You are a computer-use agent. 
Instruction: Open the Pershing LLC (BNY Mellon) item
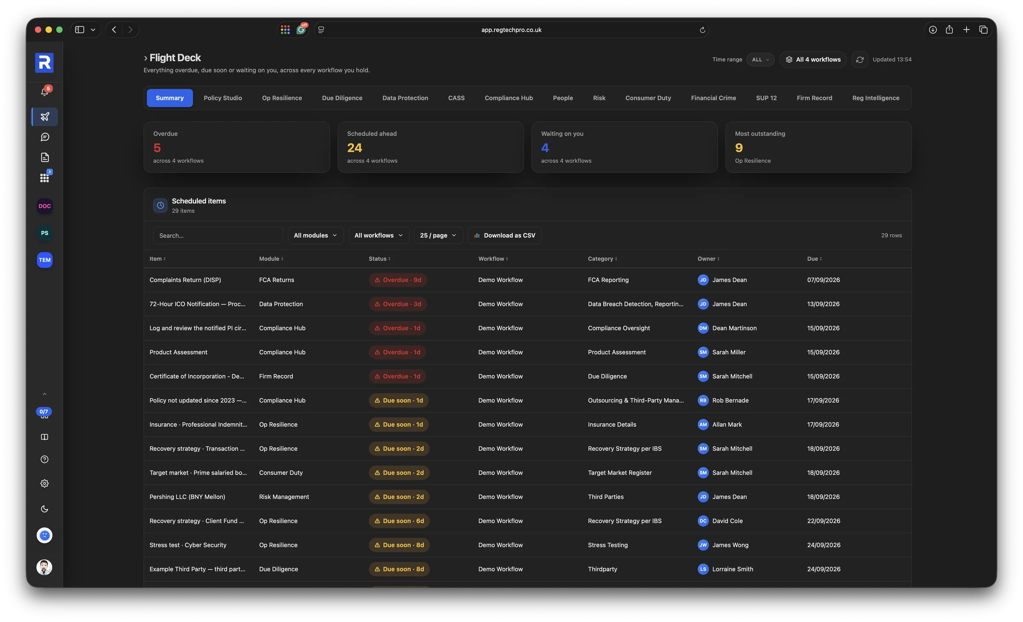click(187, 497)
